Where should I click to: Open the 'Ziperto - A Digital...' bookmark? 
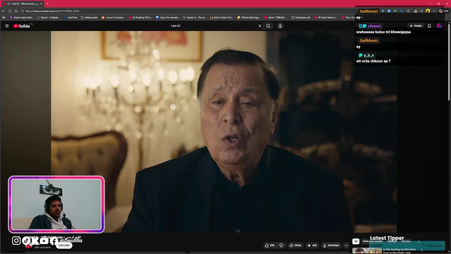coord(48,17)
